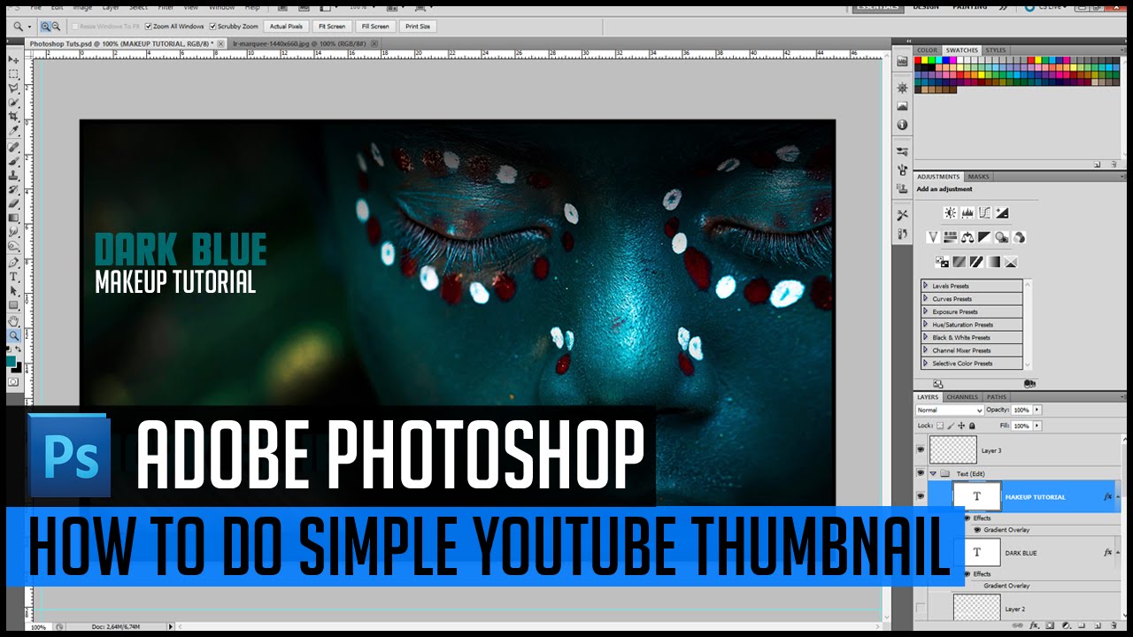The height and width of the screenshot is (637, 1133).
Task: Expand Selective Color Presets list
Action: pos(926,364)
